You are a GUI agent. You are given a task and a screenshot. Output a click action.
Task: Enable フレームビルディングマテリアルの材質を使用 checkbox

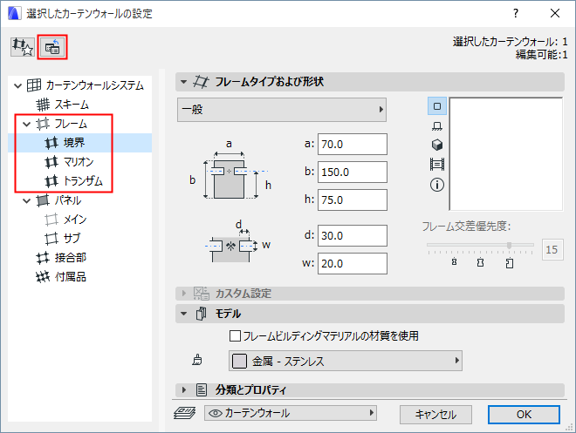[x=235, y=335]
